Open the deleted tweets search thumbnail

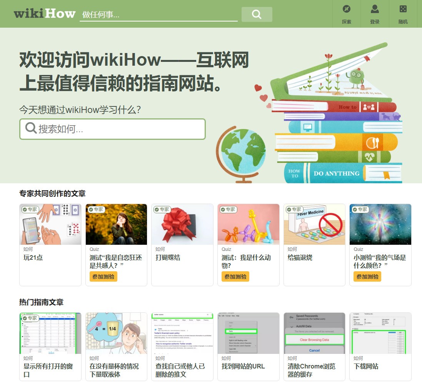[182, 333]
